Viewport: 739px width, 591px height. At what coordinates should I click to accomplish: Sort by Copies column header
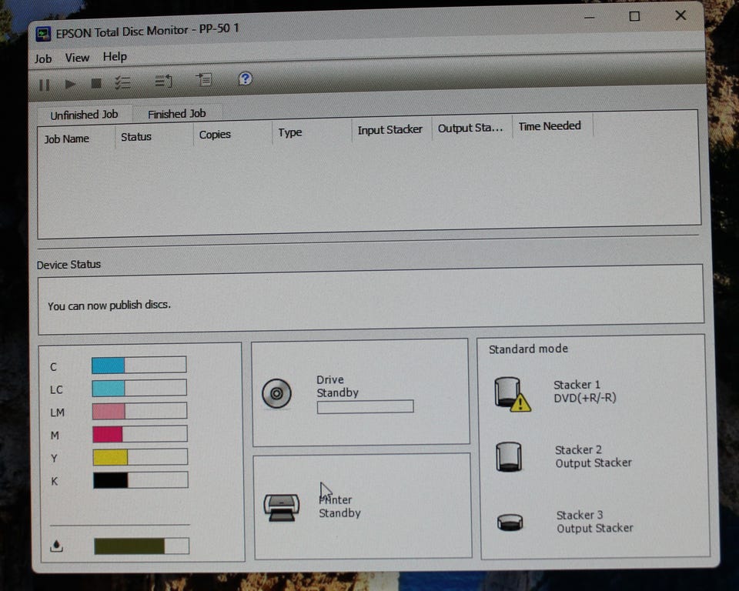(x=232, y=135)
